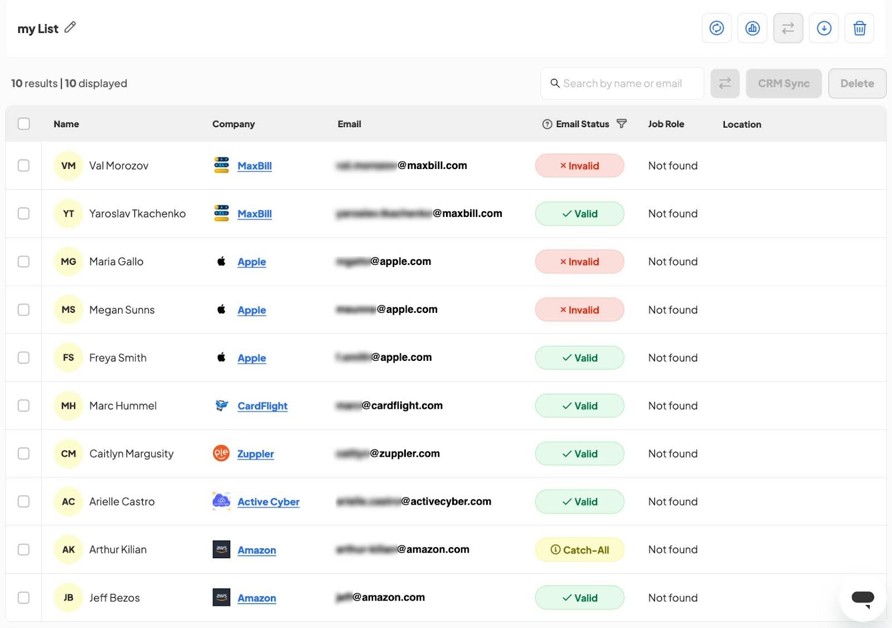
Task: Open the Active Cyber company link
Action: 268,502
